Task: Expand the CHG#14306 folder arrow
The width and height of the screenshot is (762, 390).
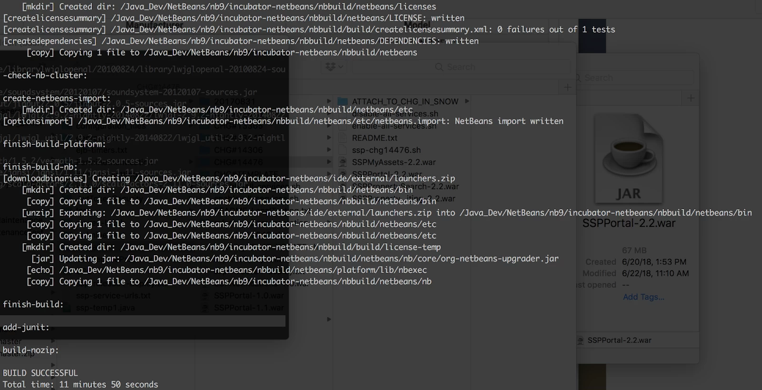Action: [329, 150]
